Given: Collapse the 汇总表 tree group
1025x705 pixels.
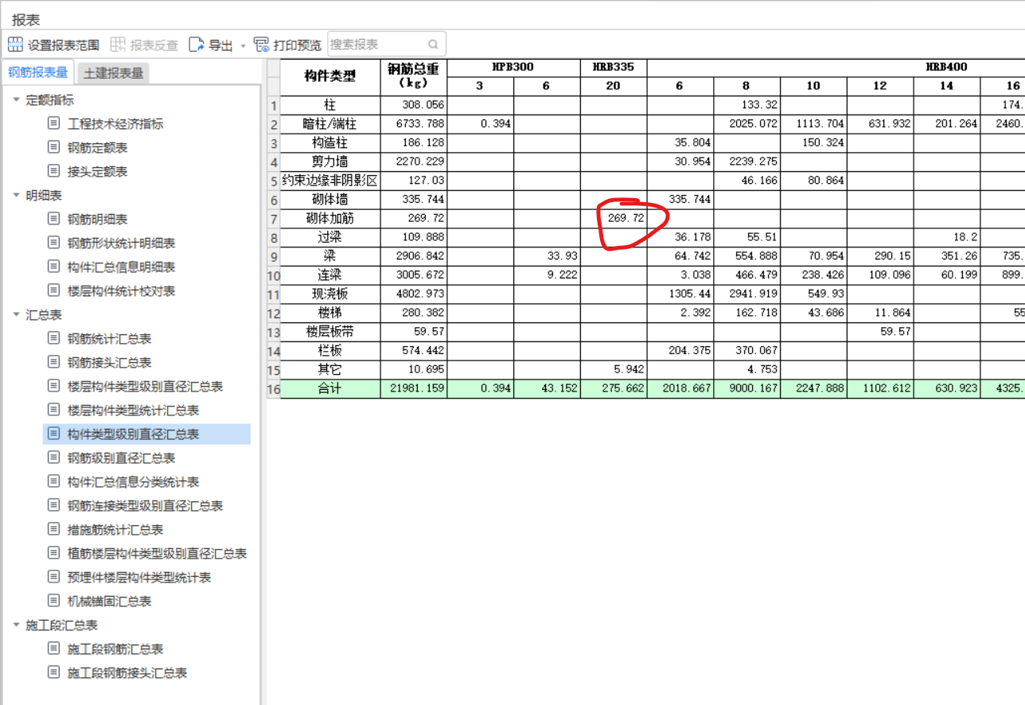Looking at the screenshot, I should (x=16, y=315).
